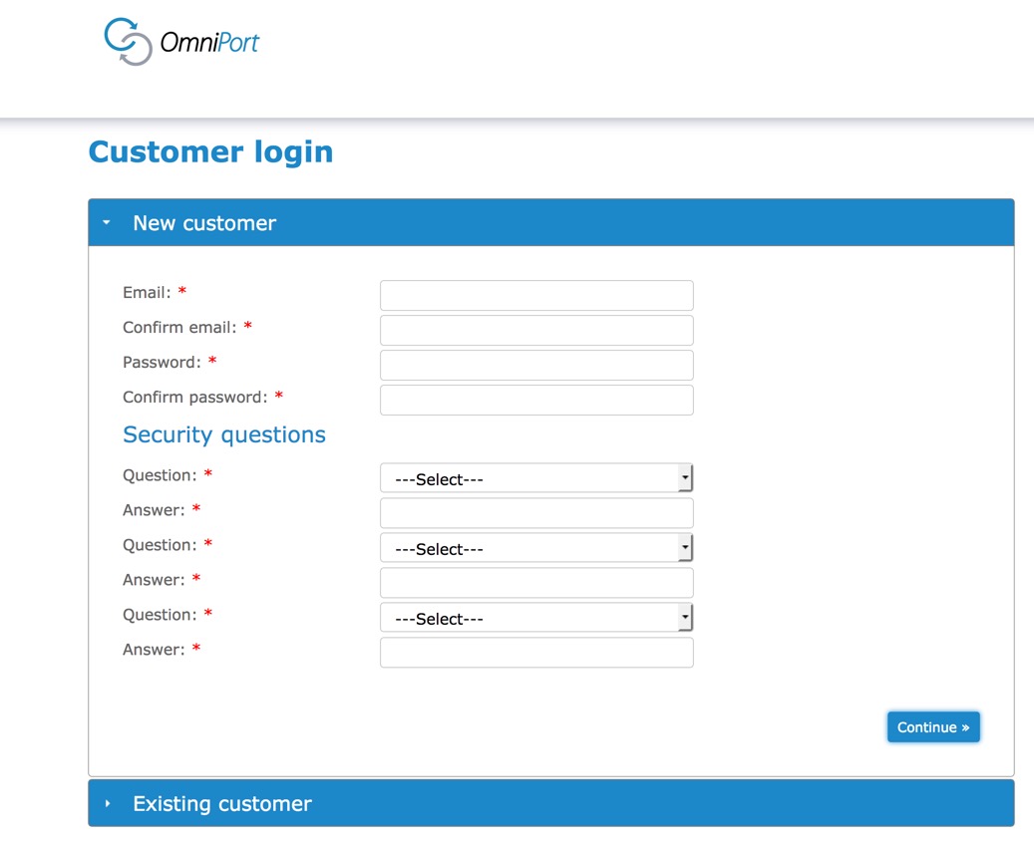Collapse the New customer section
Viewport: 1034px width, 841px height.
click(550, 223)
